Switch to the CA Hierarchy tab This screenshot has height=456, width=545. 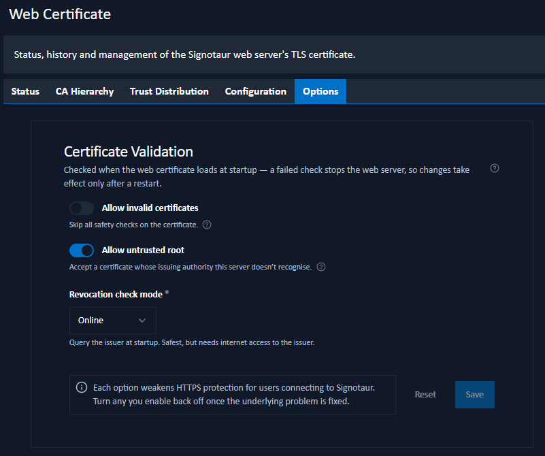84,91
